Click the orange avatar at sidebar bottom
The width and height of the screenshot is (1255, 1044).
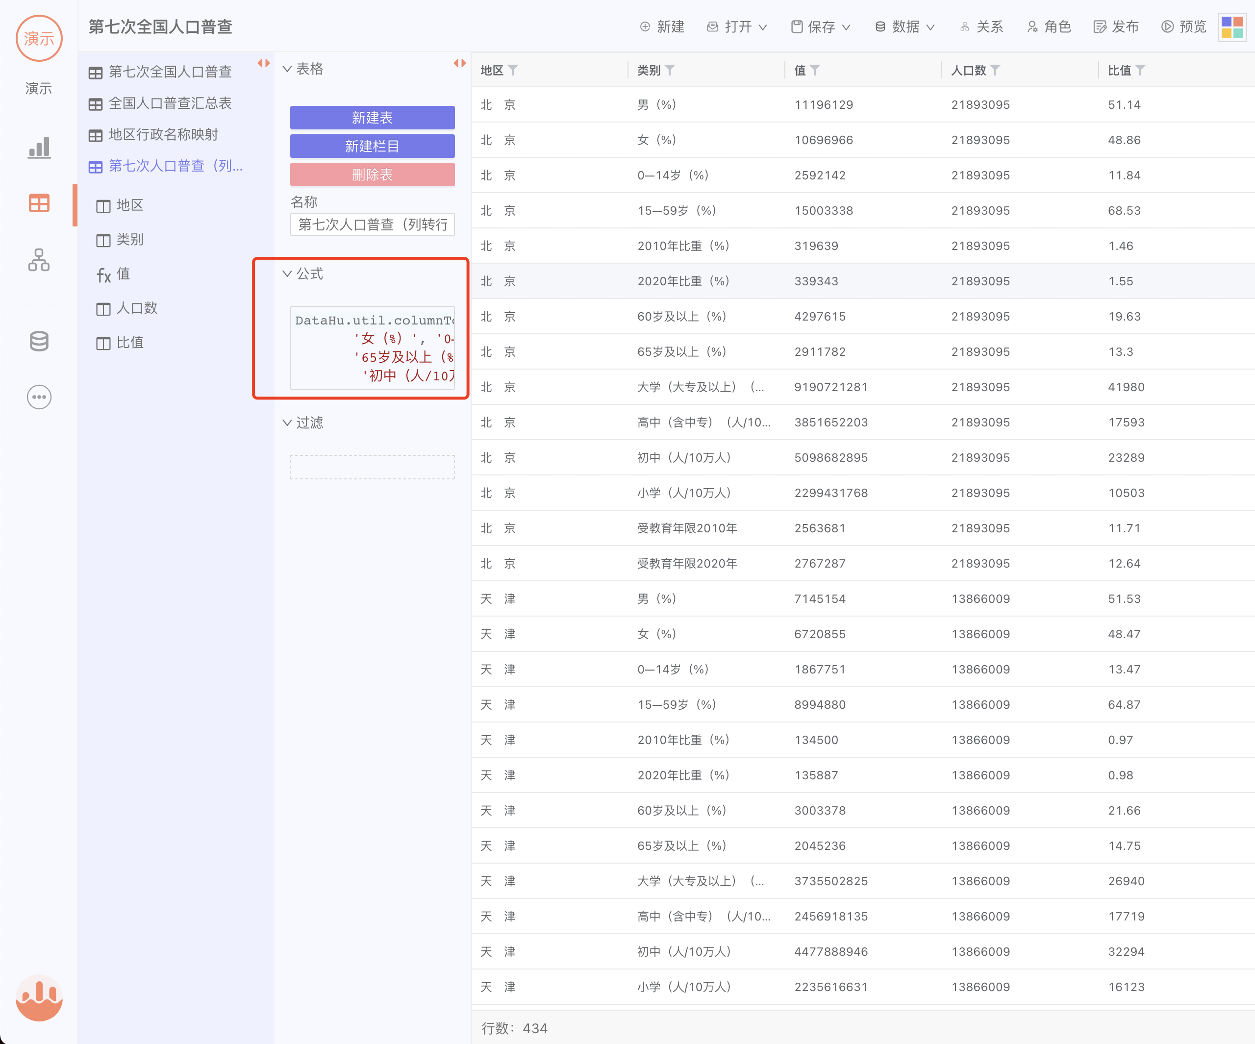[x=39, y=997]
